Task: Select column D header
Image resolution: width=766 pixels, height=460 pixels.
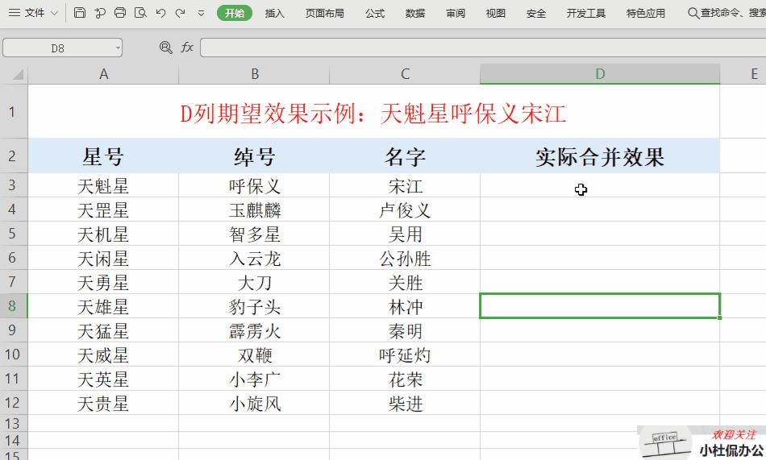Action: click(600, 74)
